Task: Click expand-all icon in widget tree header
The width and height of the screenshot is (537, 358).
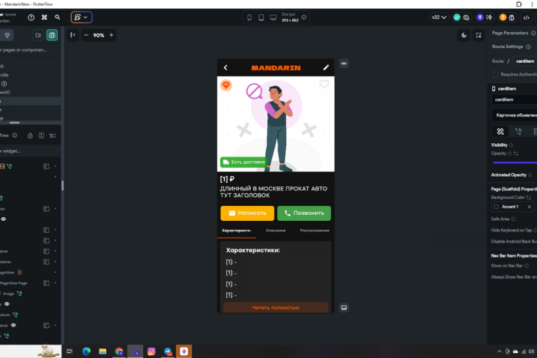Action: (41, 135)
